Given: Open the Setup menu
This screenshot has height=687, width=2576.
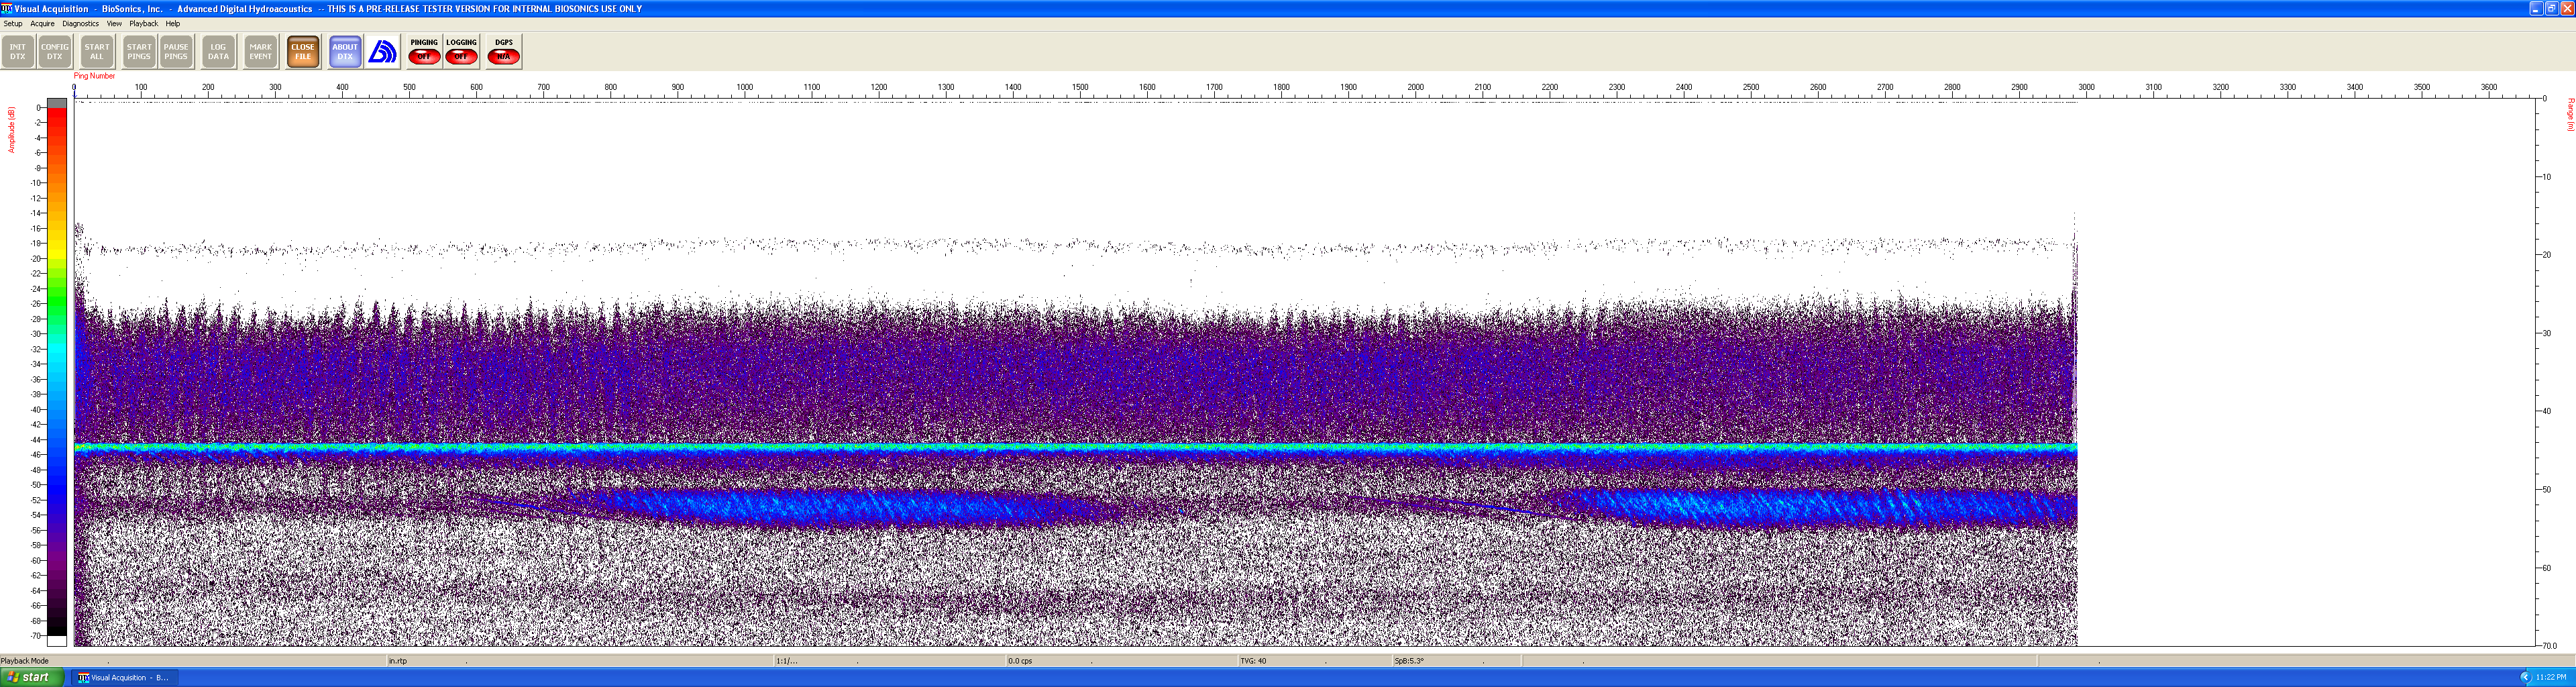Looking at the screenshot, I should (13, 23).
